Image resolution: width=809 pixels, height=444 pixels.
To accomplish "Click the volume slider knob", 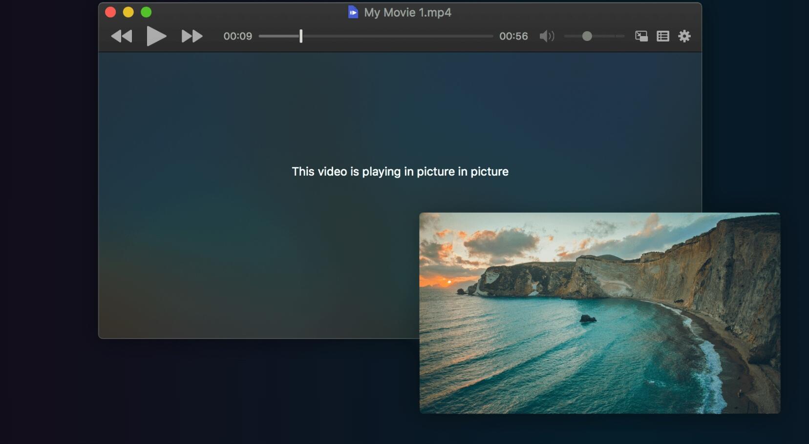I will pos(587,36).
